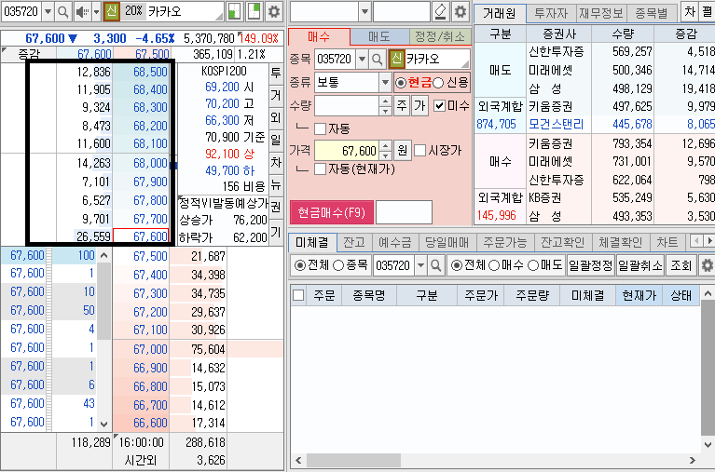Screen dimensions: 715x472
Task: Select the 현금 radio button
Action: tap(401, 83)
